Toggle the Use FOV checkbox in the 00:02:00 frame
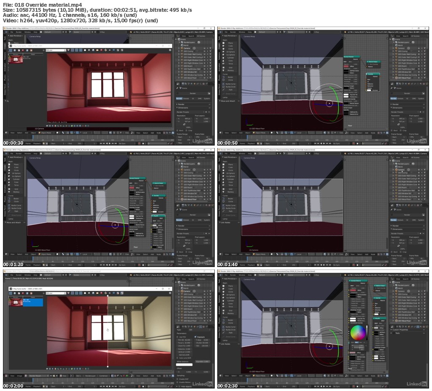The width and height of the screenshot is (432, 391). [x=178, y=337]
